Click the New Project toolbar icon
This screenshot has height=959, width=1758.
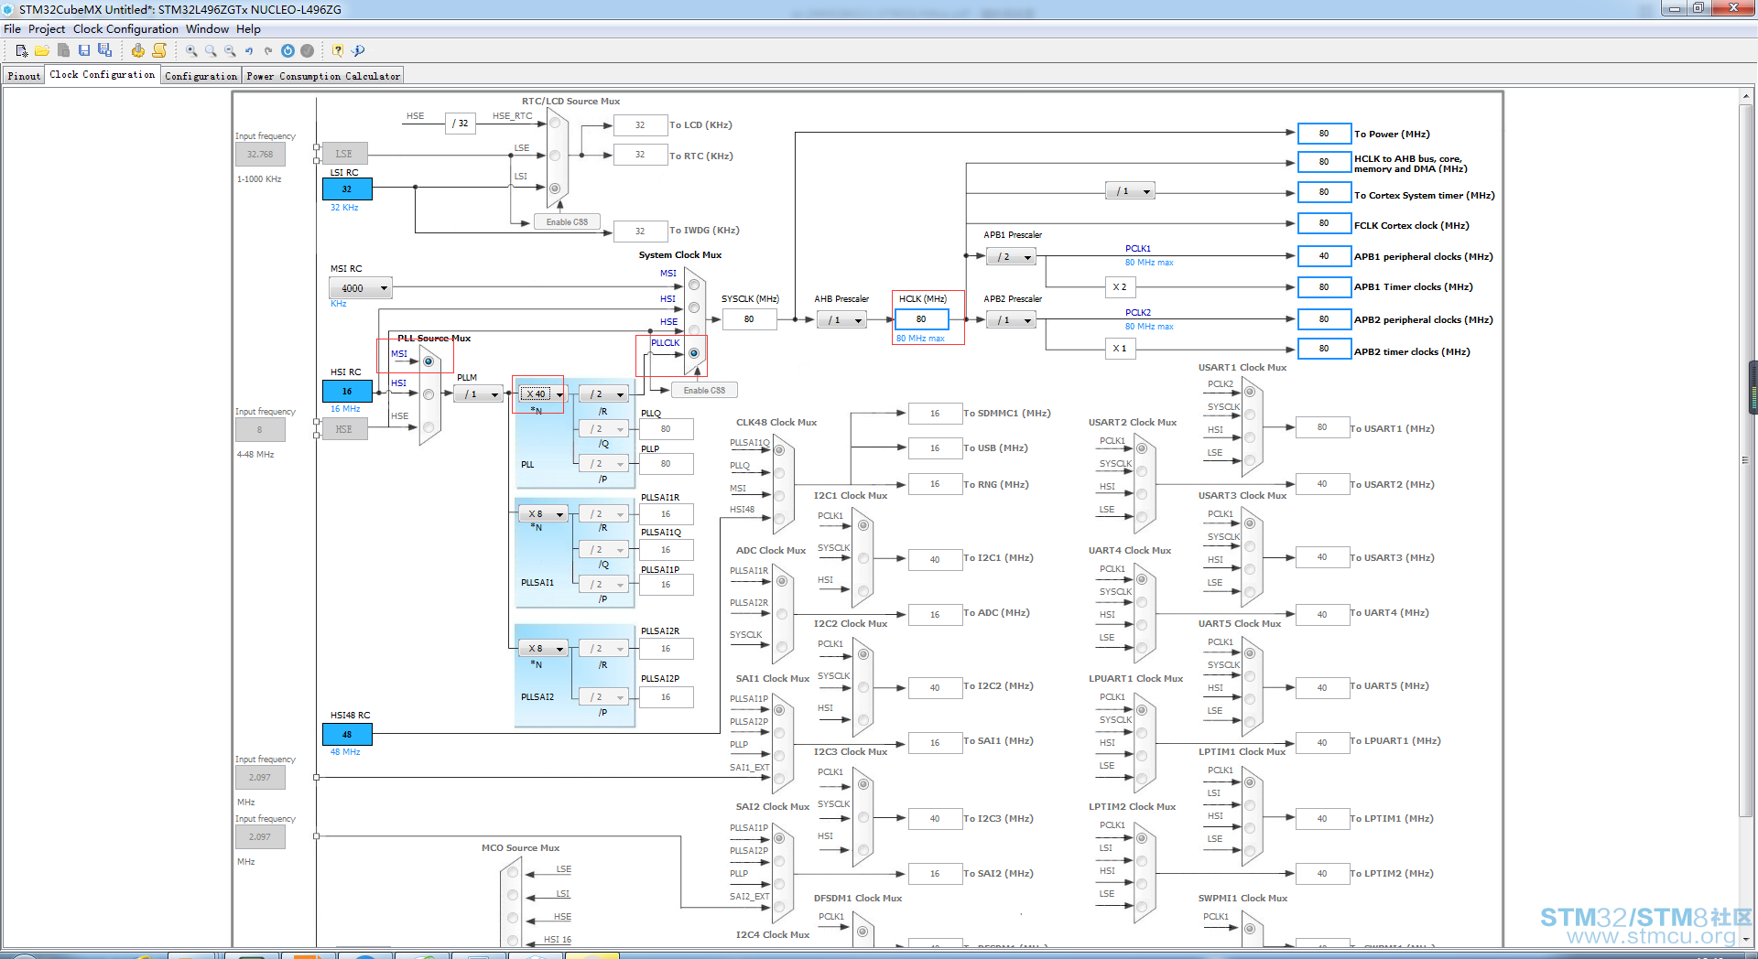click(22, 51)
